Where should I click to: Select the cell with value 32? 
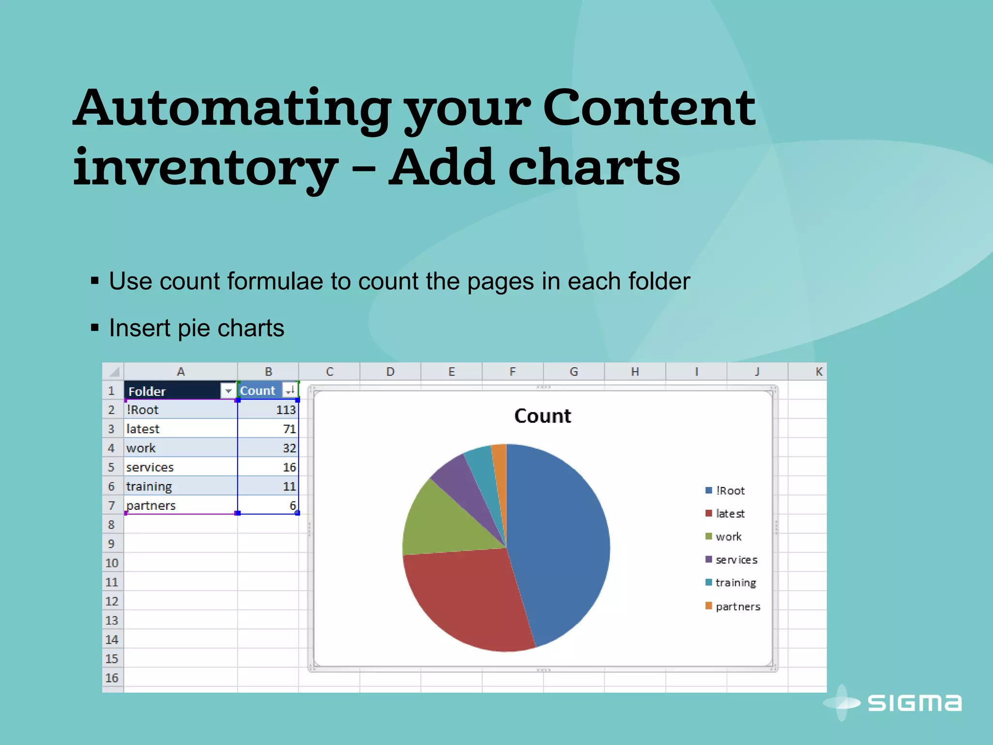point(268,448)
